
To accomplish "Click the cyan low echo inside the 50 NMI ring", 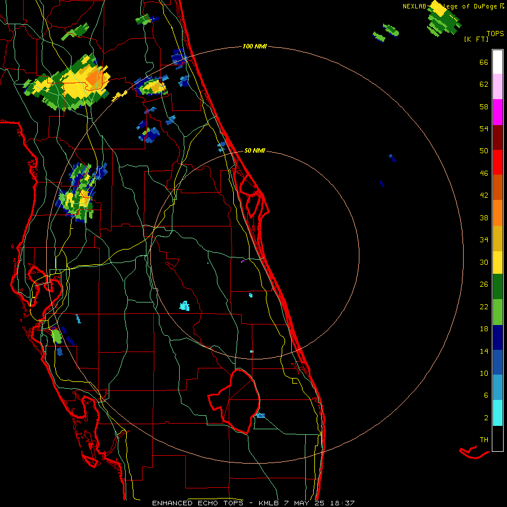I will coord(185,306).
